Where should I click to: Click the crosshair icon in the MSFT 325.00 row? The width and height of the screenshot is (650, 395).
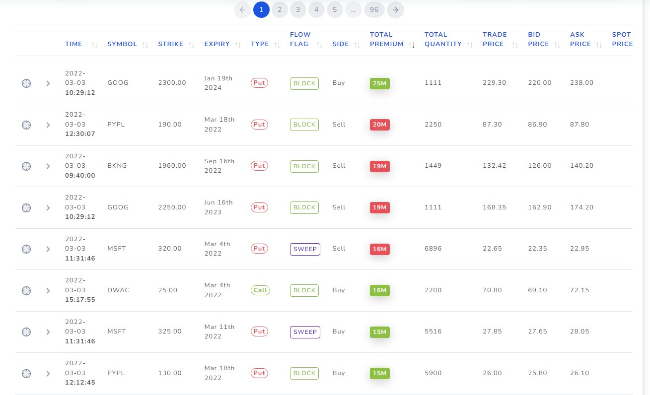26,331
